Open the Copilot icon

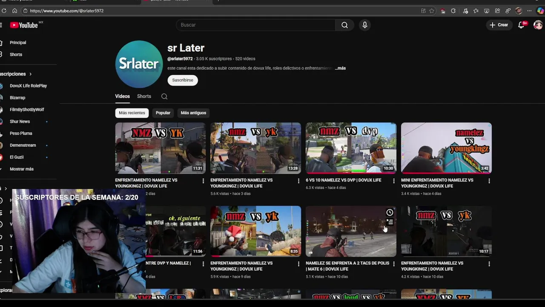coord(540,11)
